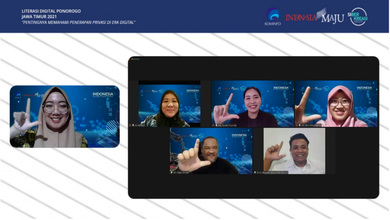Image resolution: width=390 pixels, height=220 pixels.
Task: Click the mic icon on the N4 participant tile
Action: coord(172,172)
